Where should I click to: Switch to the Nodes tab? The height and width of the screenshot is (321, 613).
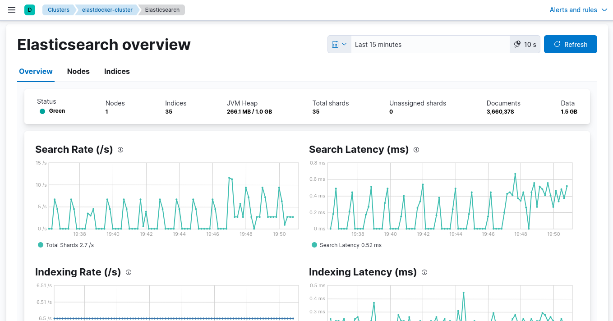tap(78, 71)
